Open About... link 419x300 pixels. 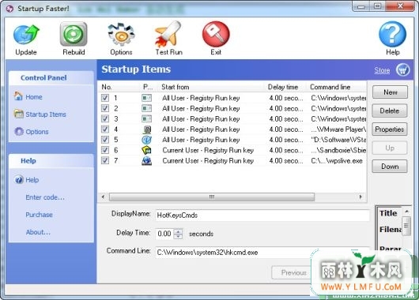click(38, 232)
